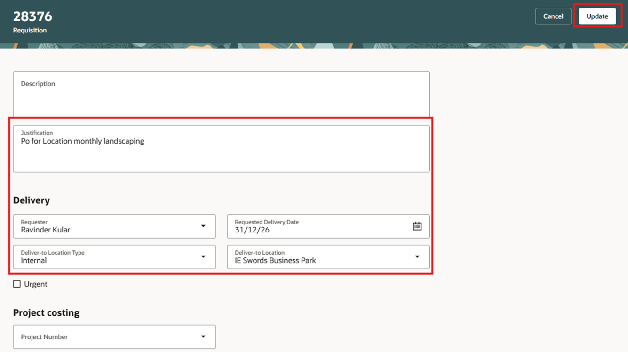This screenshot has width=628, height=352.
Task: Expand the Requester dropdown arrow
Action: [203, 226]
